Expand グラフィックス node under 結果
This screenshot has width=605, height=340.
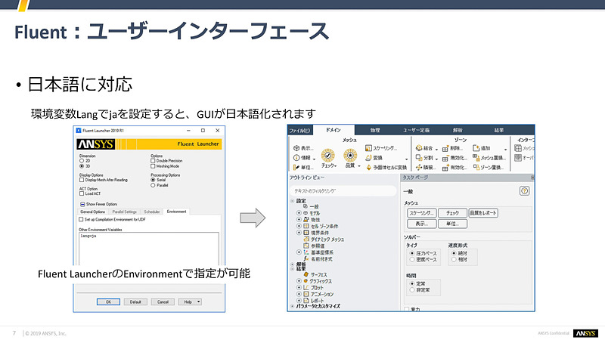click(299, 281)
